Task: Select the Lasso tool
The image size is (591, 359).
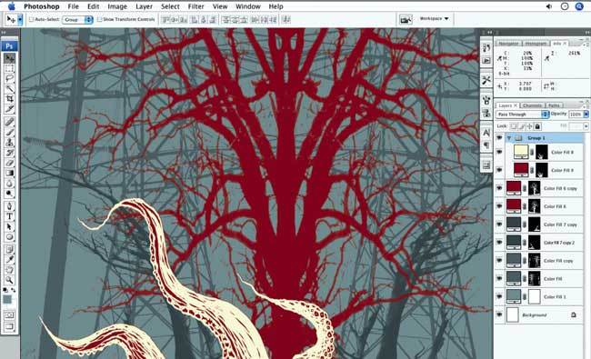Action: point(9,78)
